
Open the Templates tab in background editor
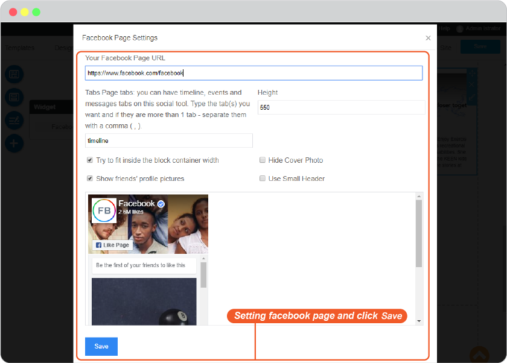(20, 48)
